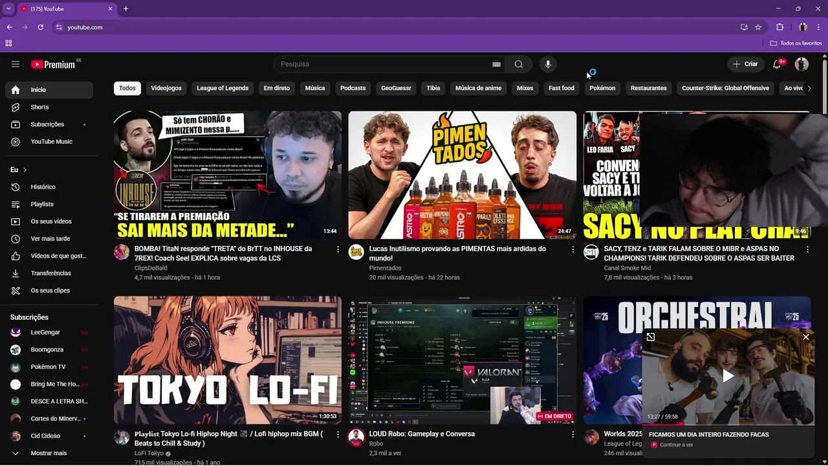Open Os seus clipes
This screenshot has height=466, width=828.
pyautogui.click(x=49, y=291)
